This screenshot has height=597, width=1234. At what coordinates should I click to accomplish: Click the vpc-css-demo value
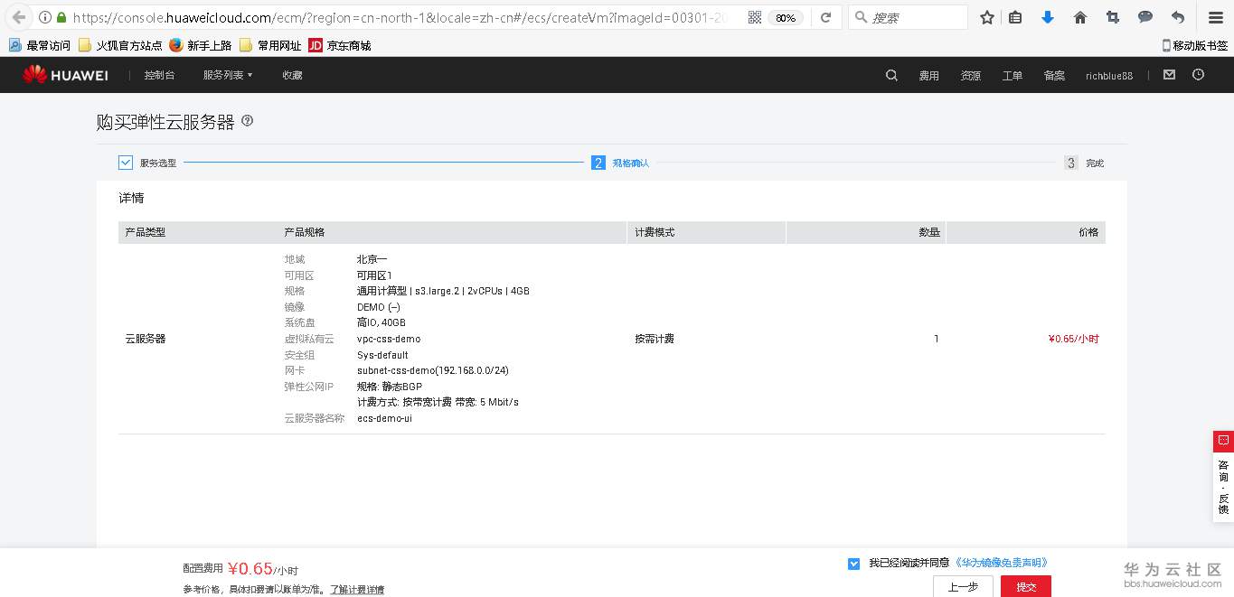389,339
